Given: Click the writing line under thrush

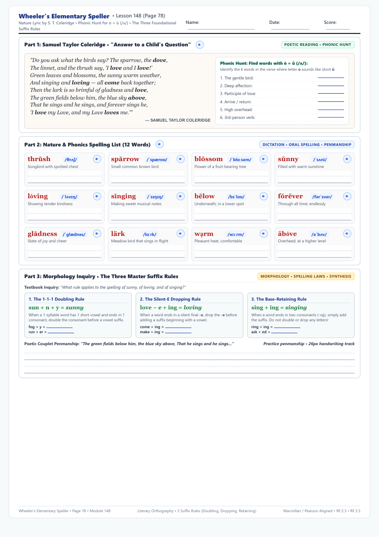Looking at the screenshot, I should click(x=64, y=178).
